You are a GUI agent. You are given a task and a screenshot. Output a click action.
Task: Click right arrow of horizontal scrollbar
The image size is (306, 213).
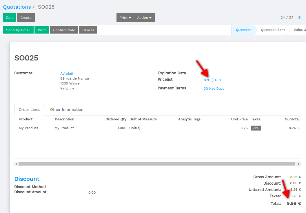coord(299,164)
